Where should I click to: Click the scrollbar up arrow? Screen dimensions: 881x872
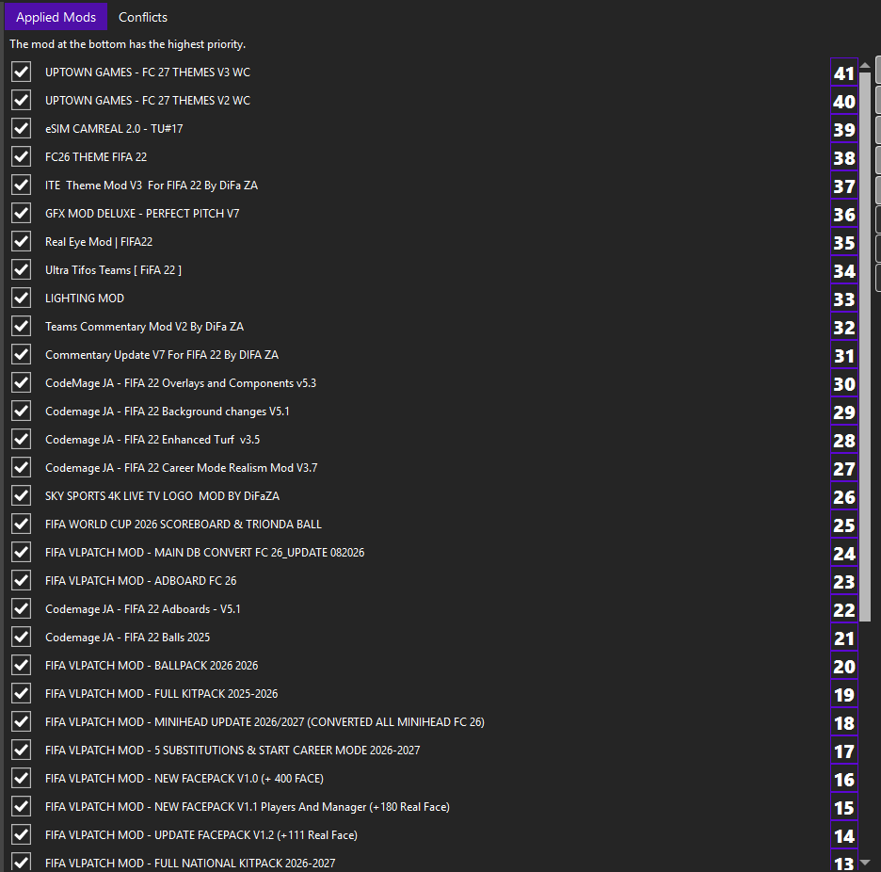(x=865, y=66)
